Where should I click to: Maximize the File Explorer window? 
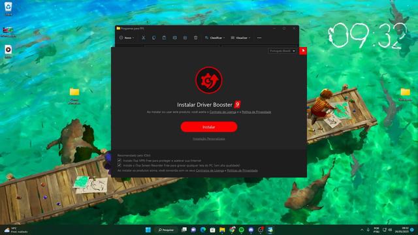284,28
